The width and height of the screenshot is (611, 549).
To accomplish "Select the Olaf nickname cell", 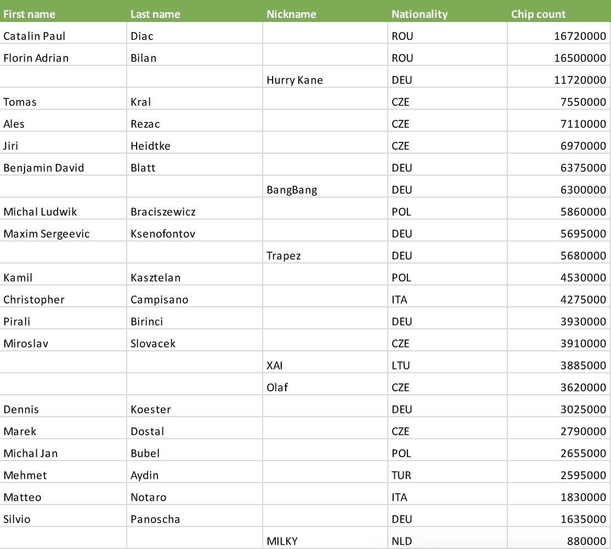I will pyautogui.click(x=277, y=388).
